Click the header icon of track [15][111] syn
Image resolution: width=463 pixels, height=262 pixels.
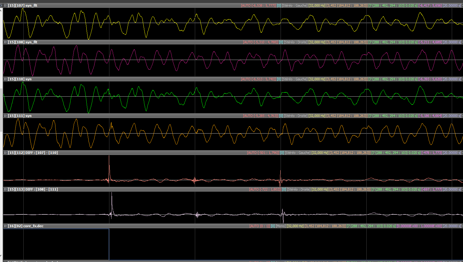coord(5,116)
